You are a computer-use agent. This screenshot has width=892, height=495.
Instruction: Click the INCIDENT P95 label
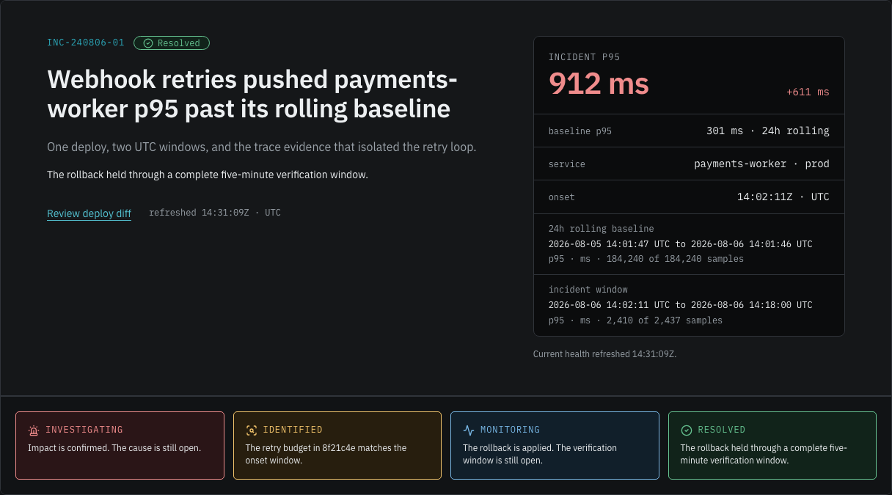(585, 57)
